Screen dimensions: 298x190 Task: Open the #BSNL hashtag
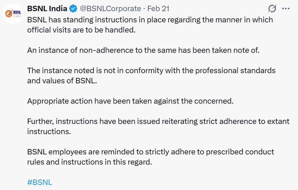pos(40,182)
